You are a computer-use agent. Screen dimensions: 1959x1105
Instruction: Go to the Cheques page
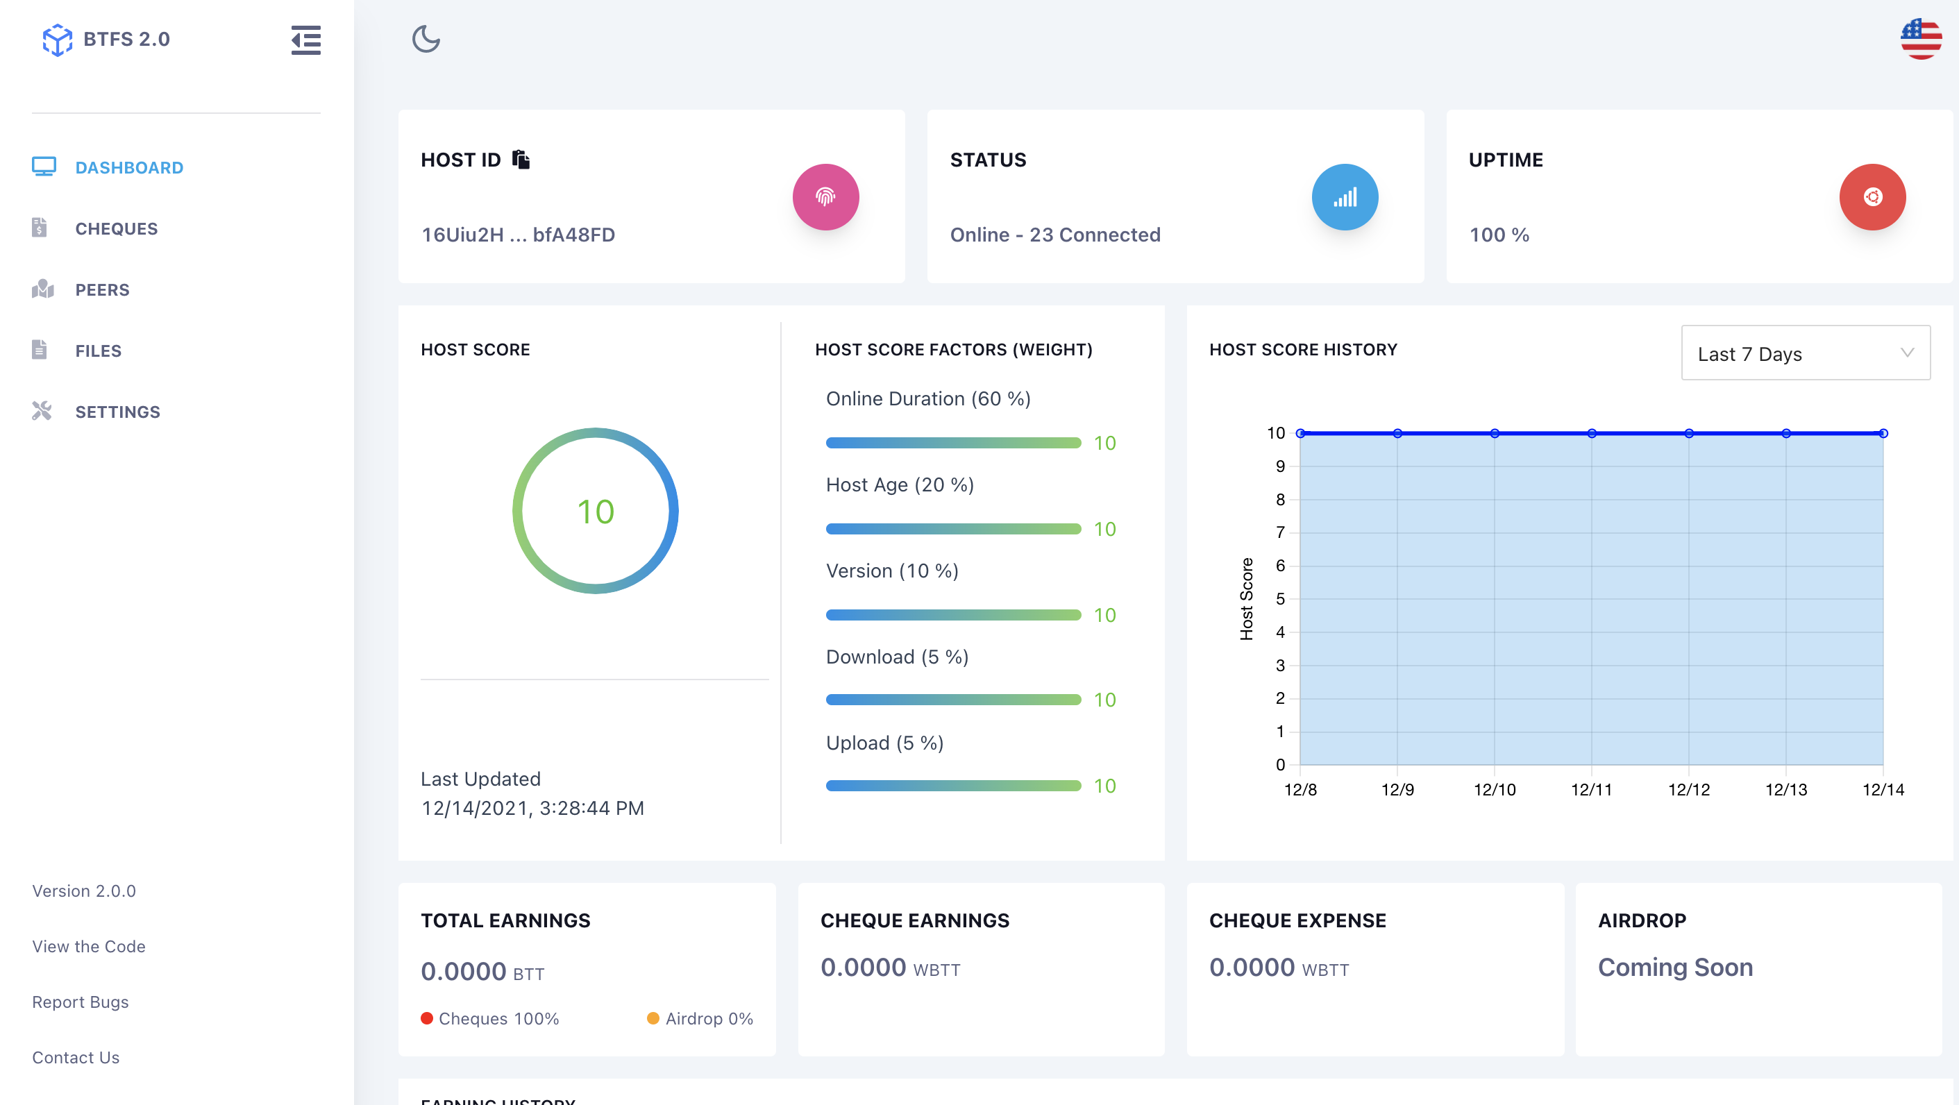point(117,229)
